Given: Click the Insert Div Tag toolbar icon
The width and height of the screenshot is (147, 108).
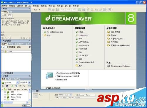Looking at the screenshot, I should (x=53, y=10).
